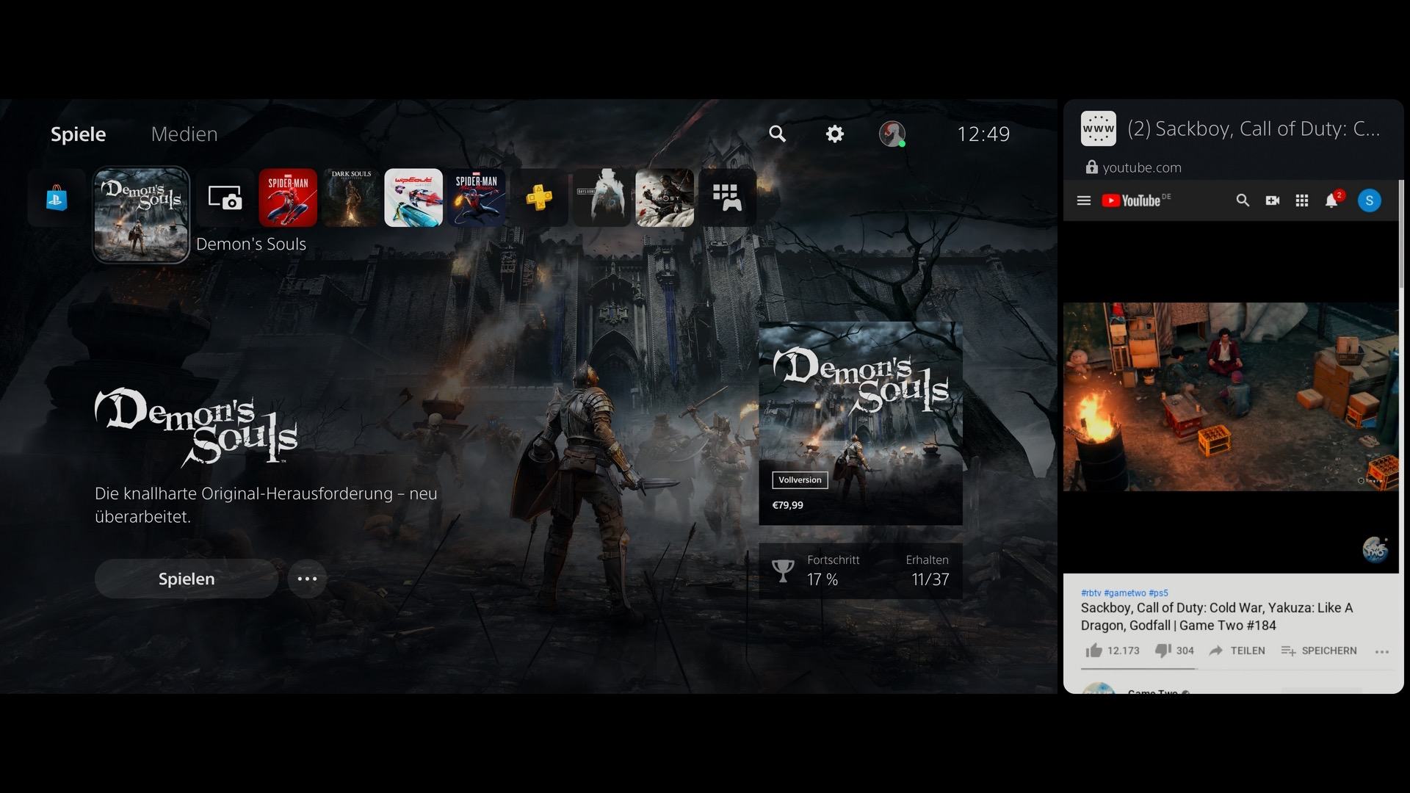Click the #rbtv hashtag link
1410x793 pixels.
click(1091, 593)
